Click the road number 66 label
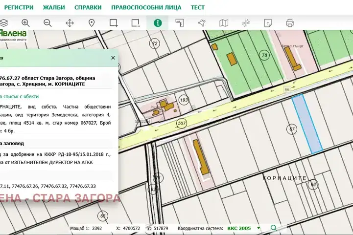 click(287, 89)
